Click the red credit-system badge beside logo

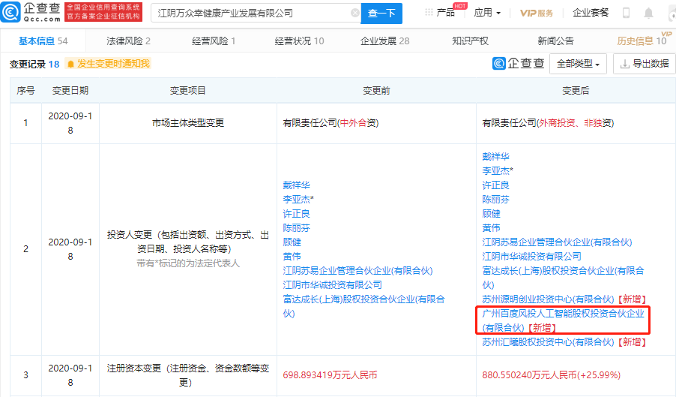tap(103, 12)
